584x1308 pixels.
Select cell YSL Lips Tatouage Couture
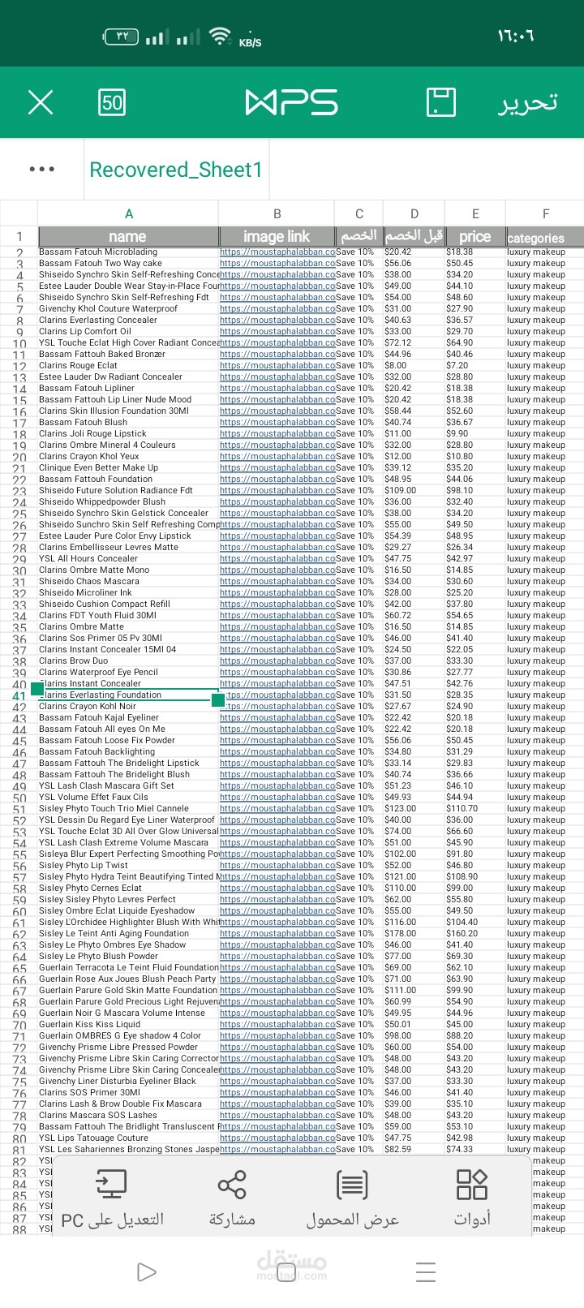click(128, 1138)
